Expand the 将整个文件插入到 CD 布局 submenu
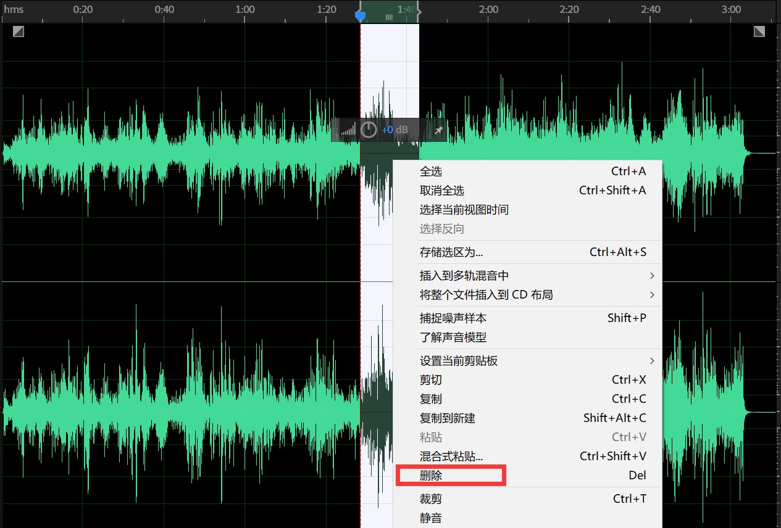The height and width of the screenshot is (528, 781). click(x=652, y=295)
